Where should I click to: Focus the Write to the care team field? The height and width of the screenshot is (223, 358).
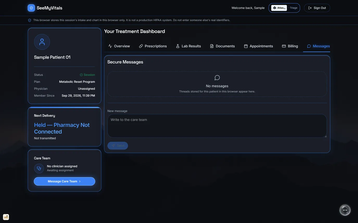coord(217,126)
